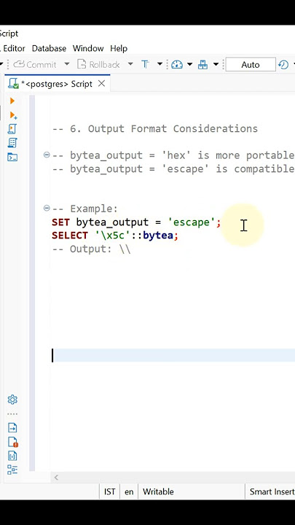
Task: Execute SQL statement with orange play icon
Action: point(12,101)
